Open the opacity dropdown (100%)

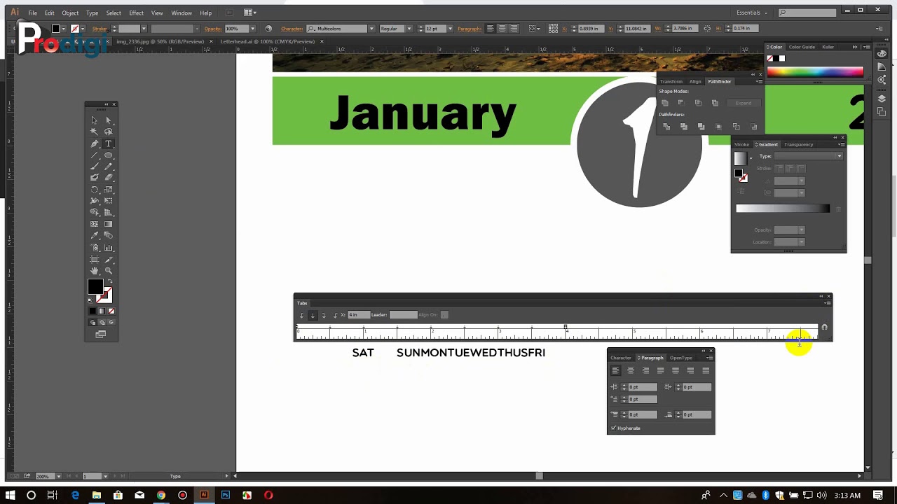pyautogui.click(x=252, y=29)
